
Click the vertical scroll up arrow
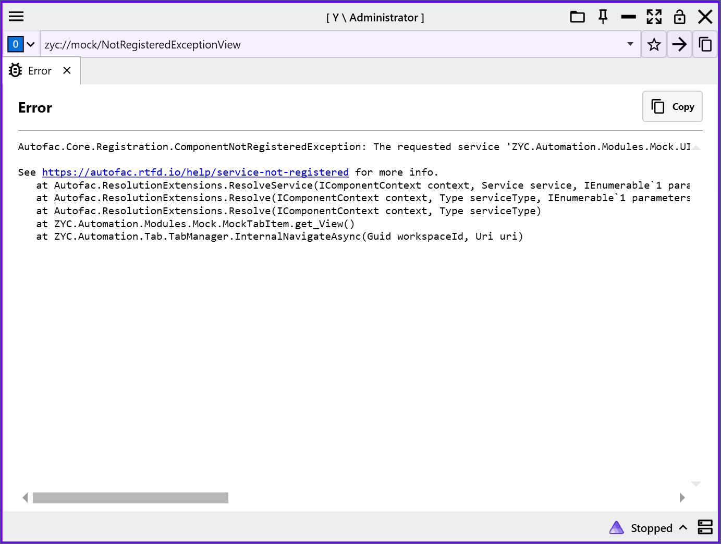point(696,147)
